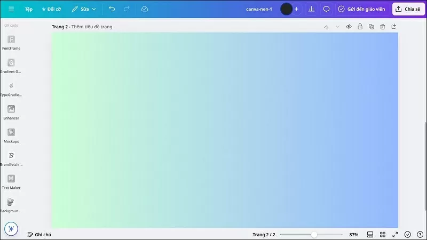Toggle the page lock icon
This screenshot has height=240, width=427.
360,27
